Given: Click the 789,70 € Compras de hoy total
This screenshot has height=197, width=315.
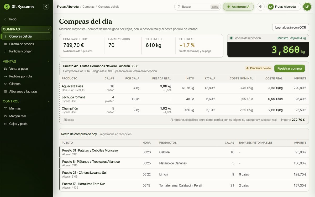Looking at the screenshot, I should [x=73, y=45].
